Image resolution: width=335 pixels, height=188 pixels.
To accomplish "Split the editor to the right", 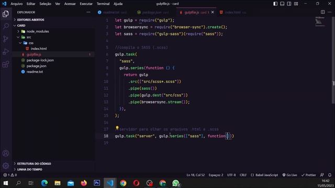I will pyautogui.click(x=322, y=12).
